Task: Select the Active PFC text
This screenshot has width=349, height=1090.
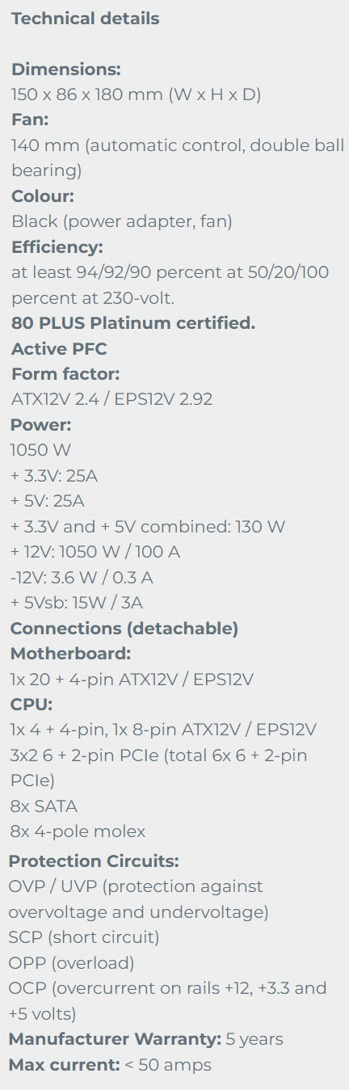Action: (59, 349)
